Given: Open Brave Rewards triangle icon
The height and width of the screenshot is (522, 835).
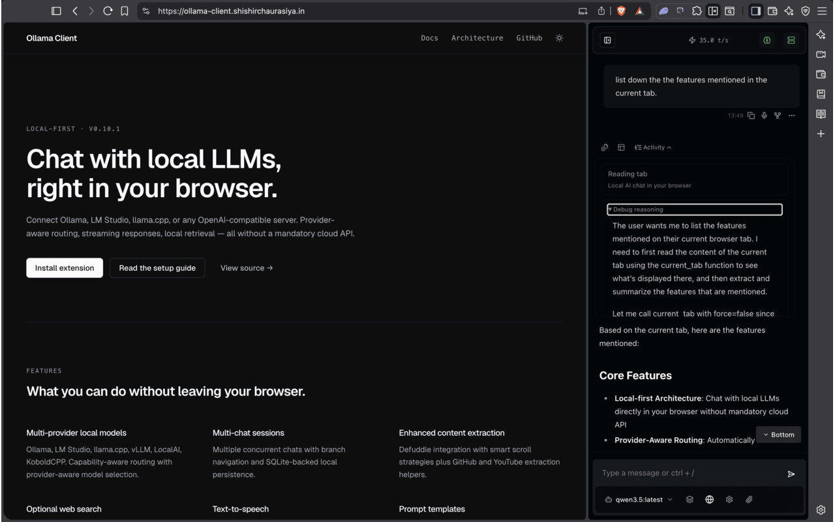Looking at the screenshot, I should 639,11.
